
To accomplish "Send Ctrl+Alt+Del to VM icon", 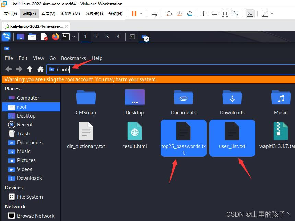I will pyautogui.click(x=154, y=14).
